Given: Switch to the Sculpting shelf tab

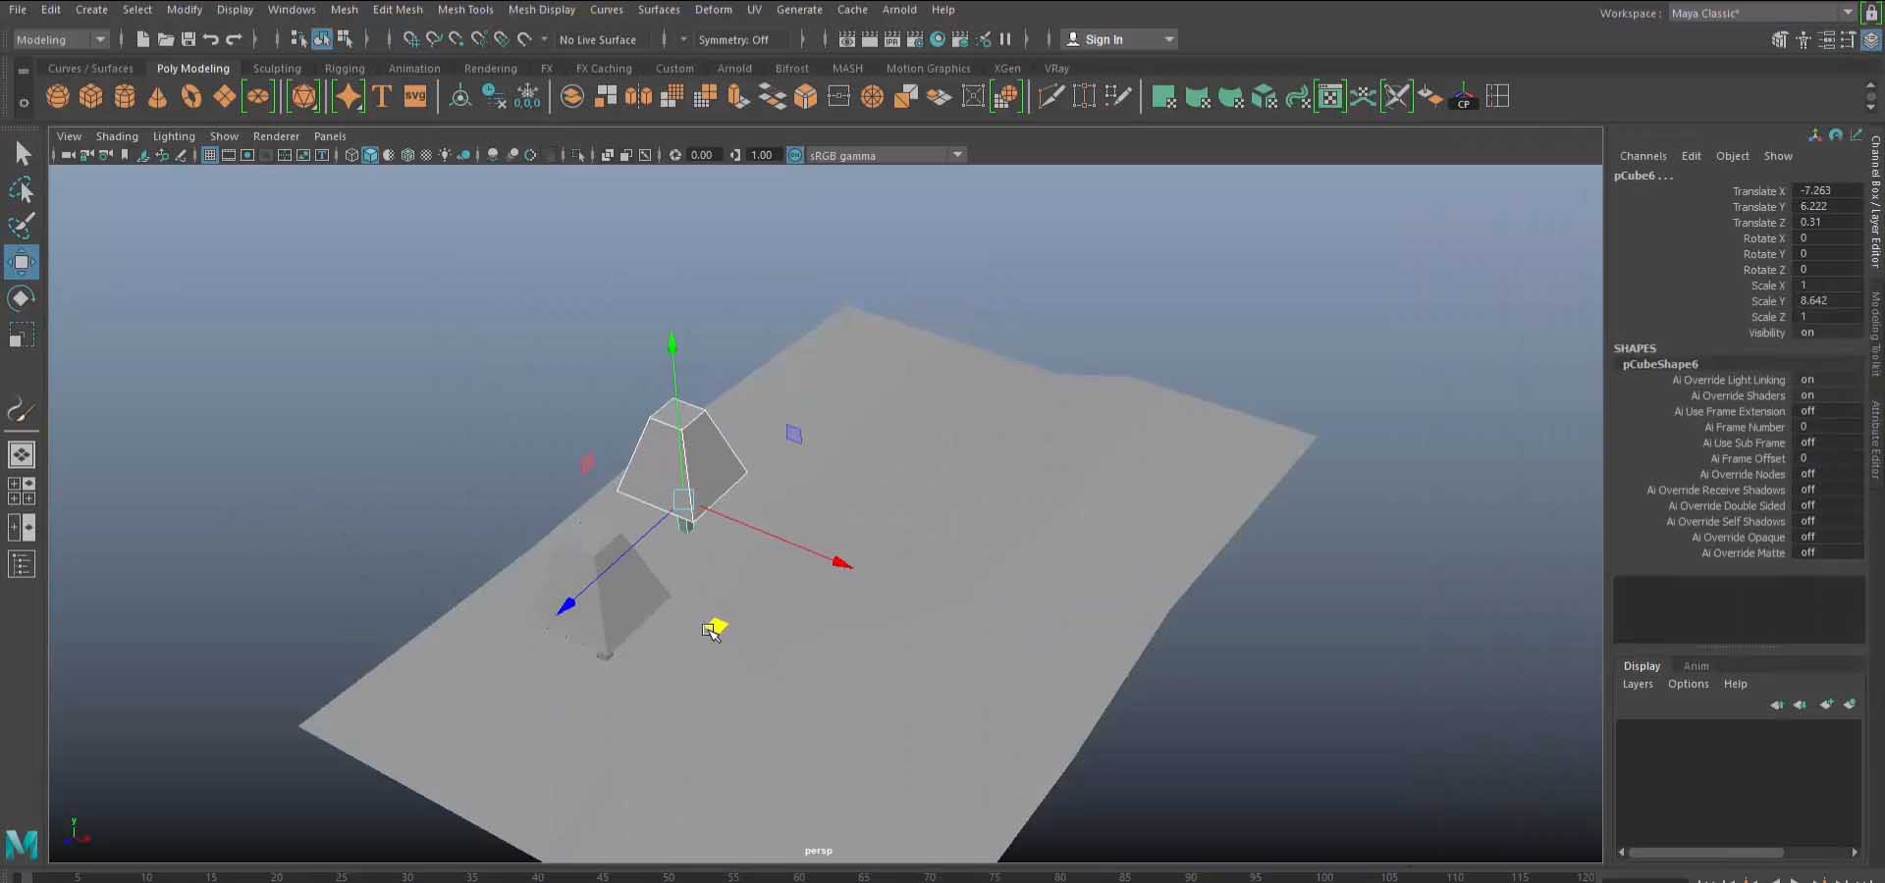Looking at the screenshot, I should point(277,69).
